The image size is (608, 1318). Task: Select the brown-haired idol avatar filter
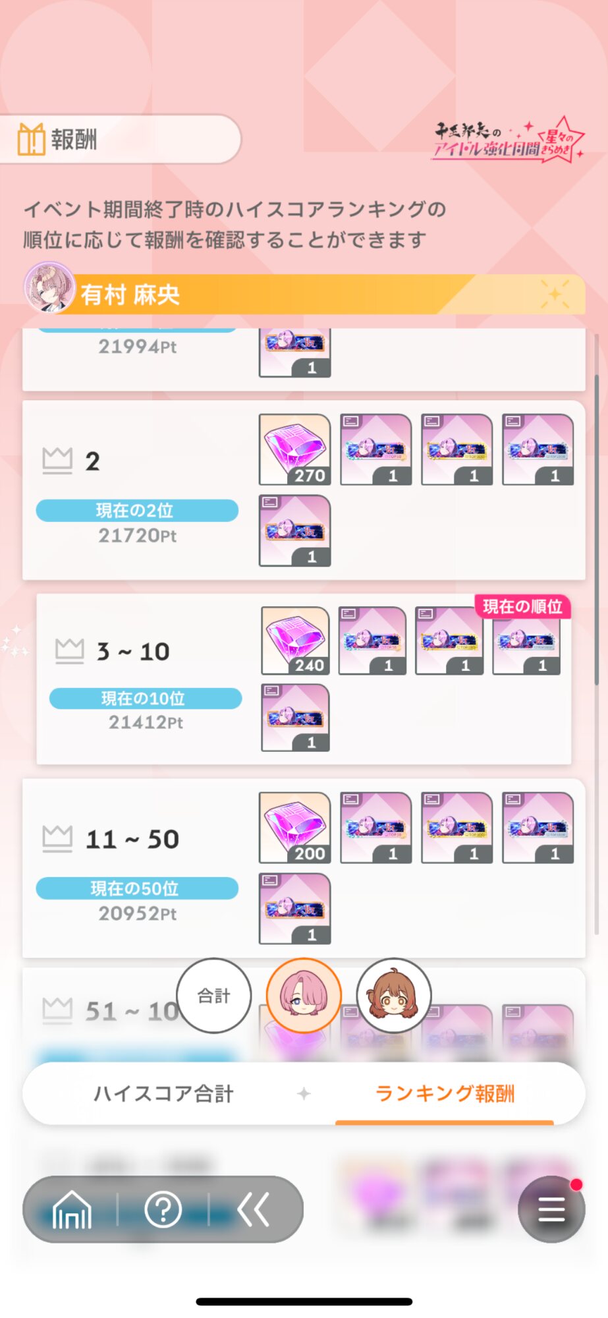394,995
